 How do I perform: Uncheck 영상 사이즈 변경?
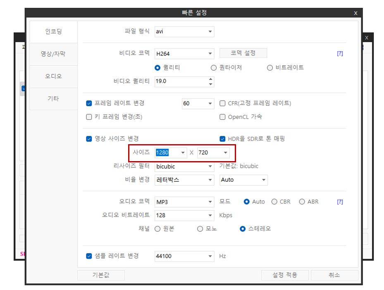89,139
